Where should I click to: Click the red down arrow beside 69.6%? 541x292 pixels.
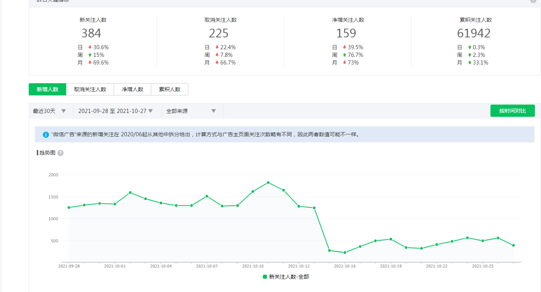(x=90, y=63)
